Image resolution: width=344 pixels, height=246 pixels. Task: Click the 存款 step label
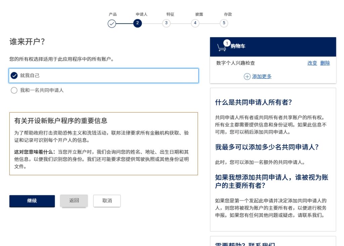[x=228, y=14]
